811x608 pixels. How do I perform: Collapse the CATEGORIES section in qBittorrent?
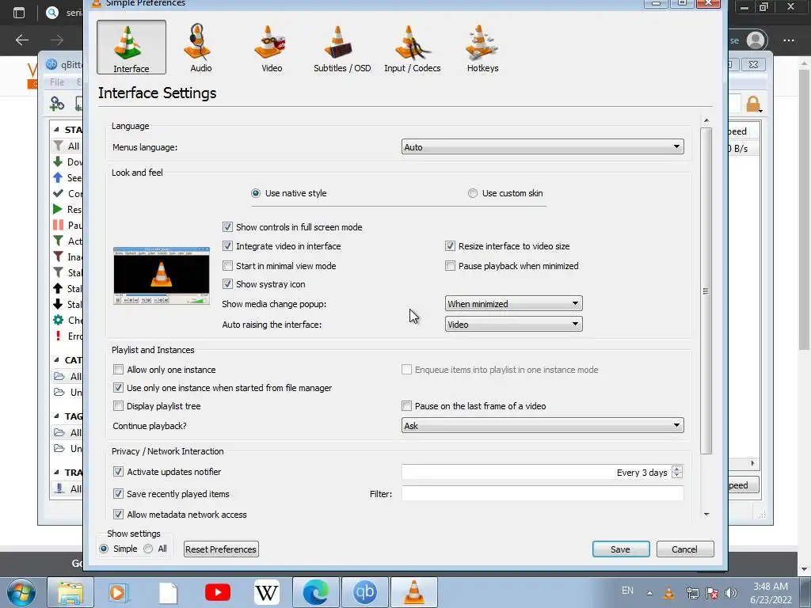[56, 360]
